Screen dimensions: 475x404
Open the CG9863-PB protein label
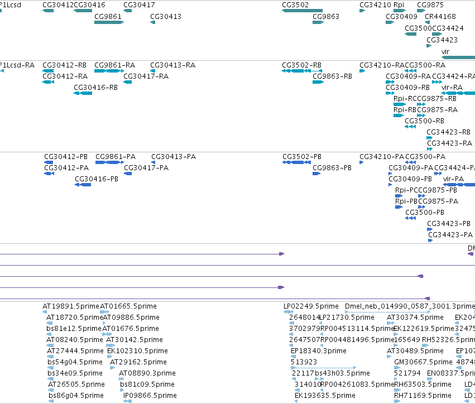pyautogui.click(x=332, y=168)
